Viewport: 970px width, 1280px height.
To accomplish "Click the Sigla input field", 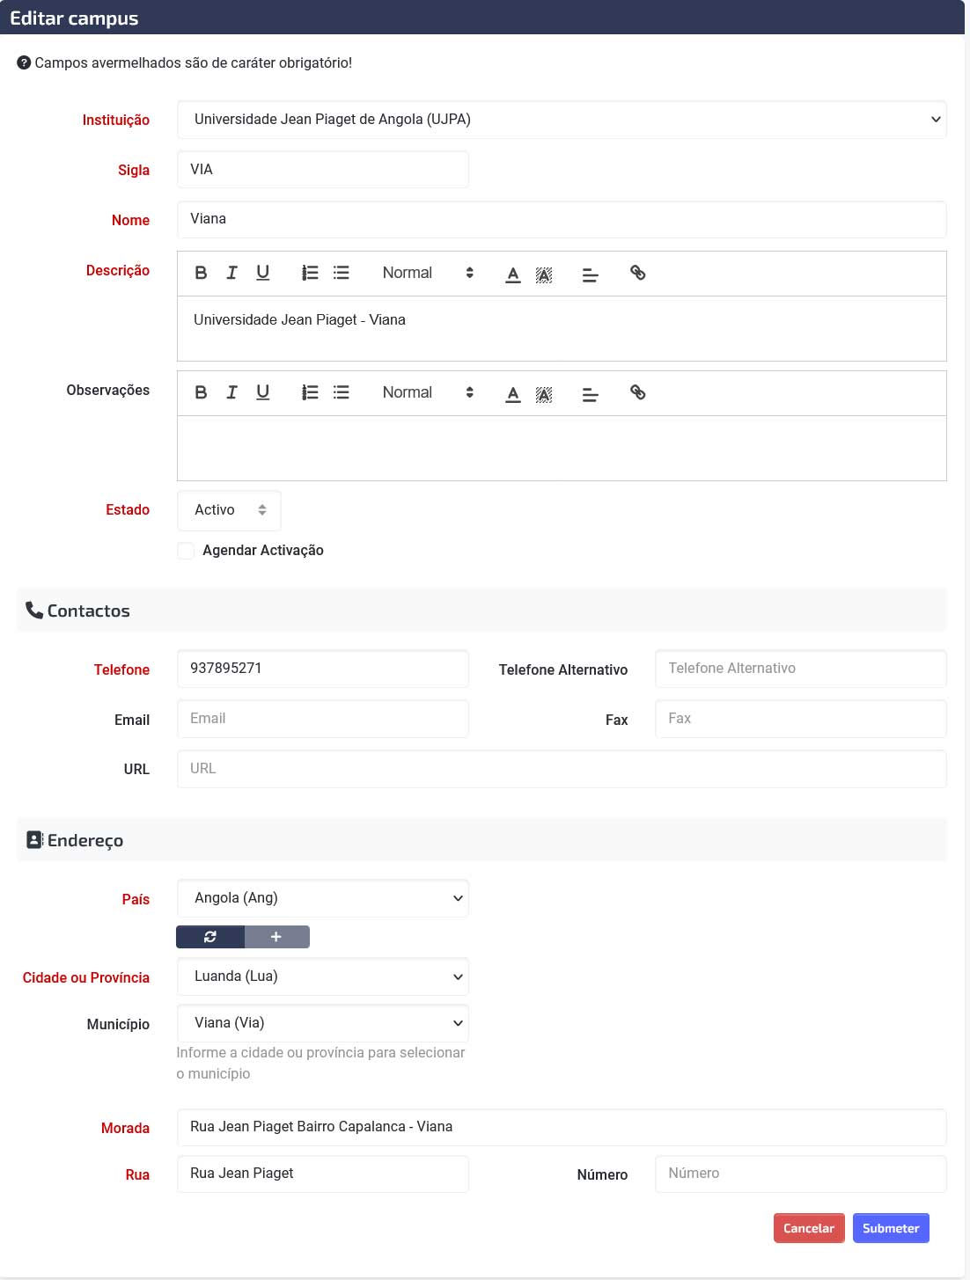I will click(323, 169).
